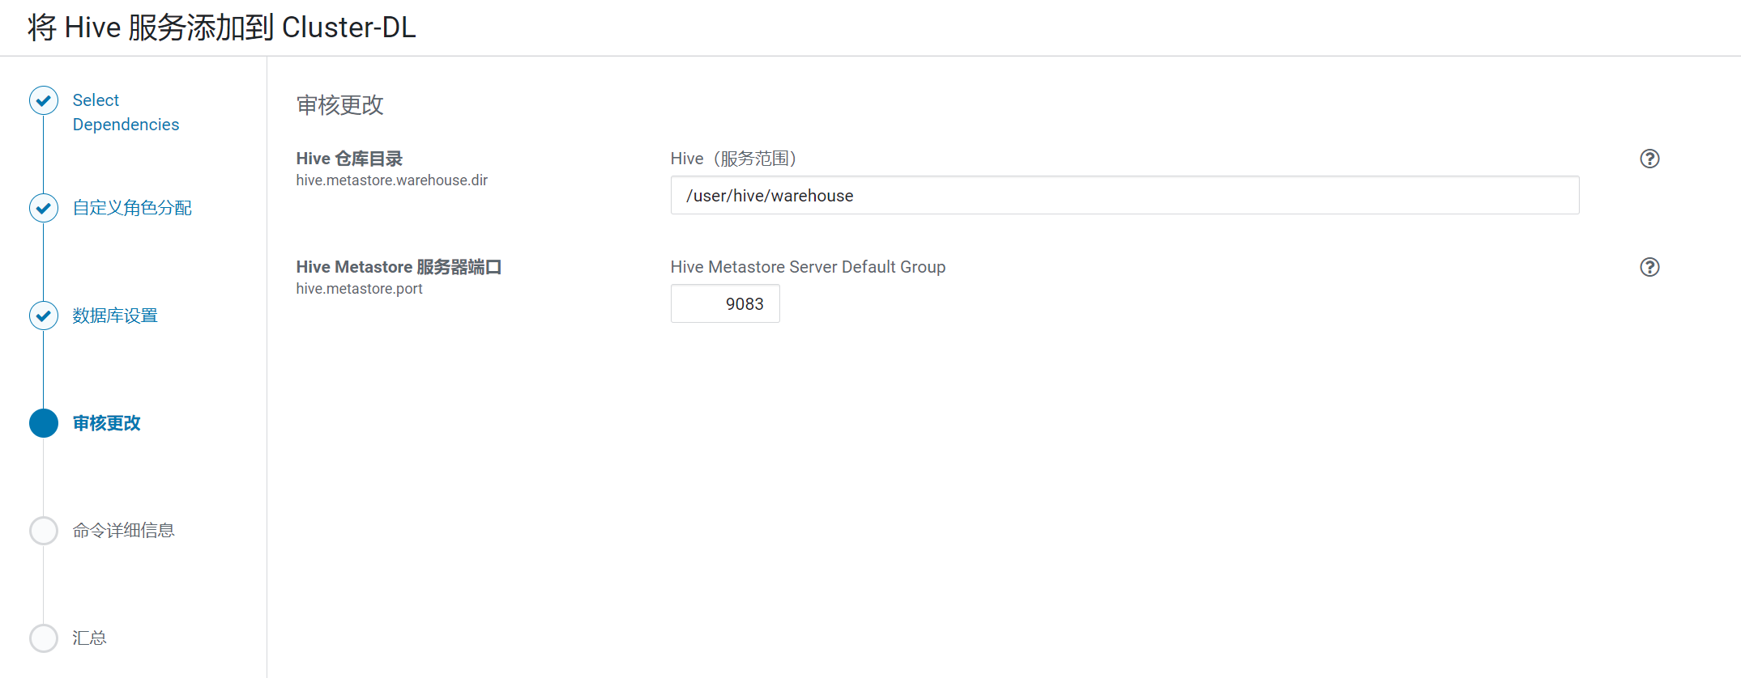Click the page title '将 Hive 服务添加到 Cluster-DL'

[x=221, y=28]
